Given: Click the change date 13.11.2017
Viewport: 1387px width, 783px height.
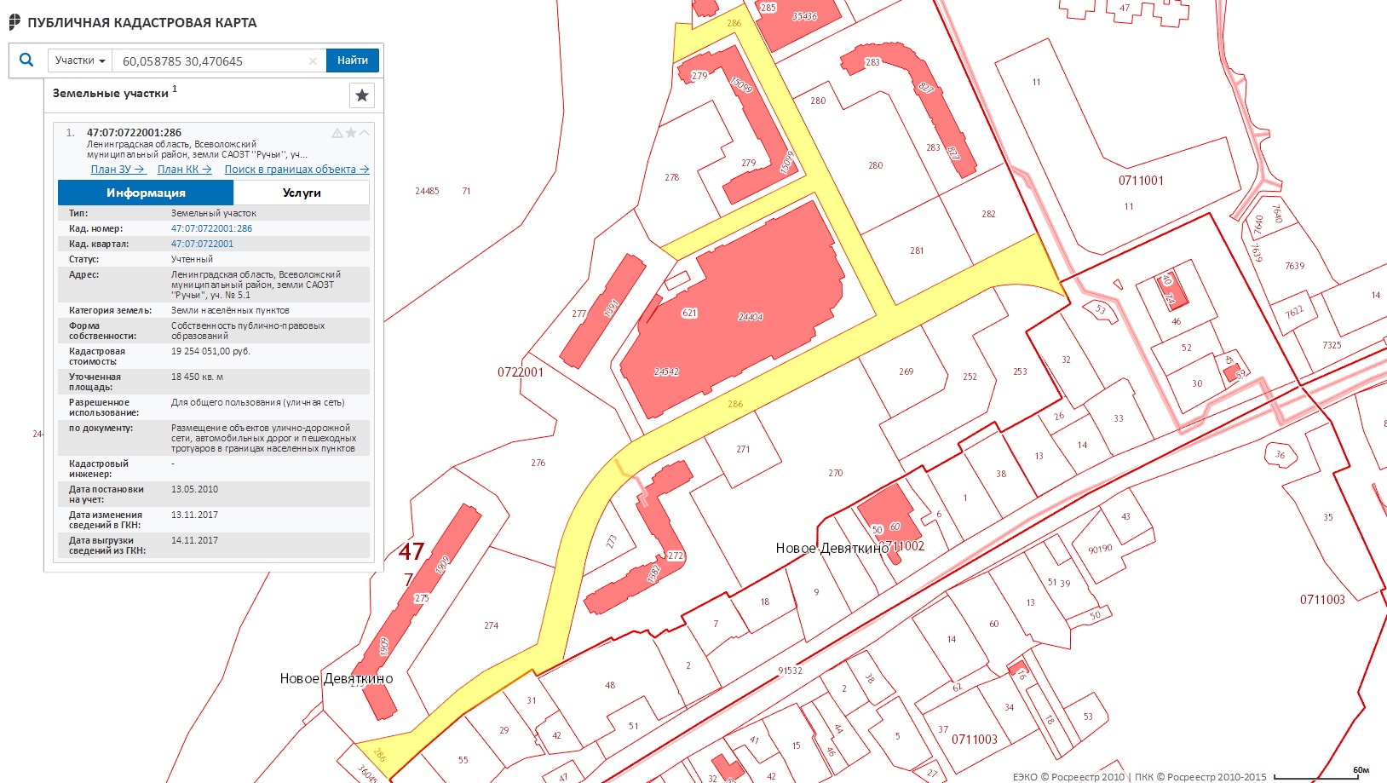Looking at the screenshot, I should pyautogui.click(x=194, y=515).
